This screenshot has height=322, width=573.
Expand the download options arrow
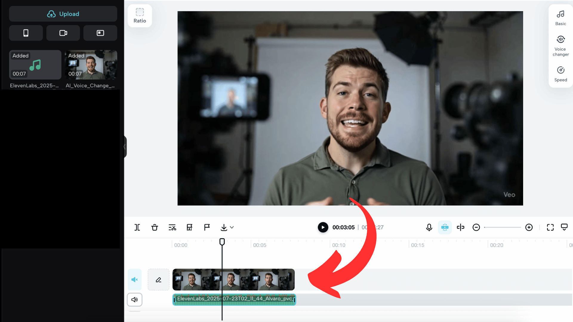pyautogui.click(x=232, y=227)
